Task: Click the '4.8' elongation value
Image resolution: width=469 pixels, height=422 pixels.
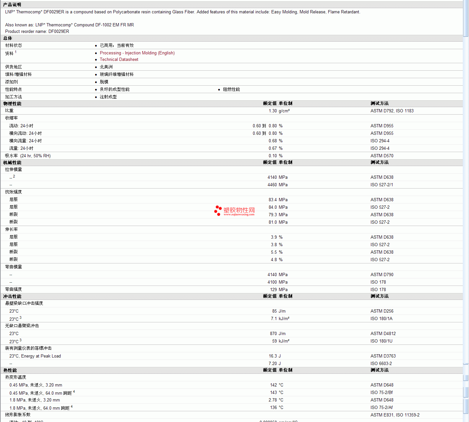Action: pyautogui.click(x=274, y=260)
